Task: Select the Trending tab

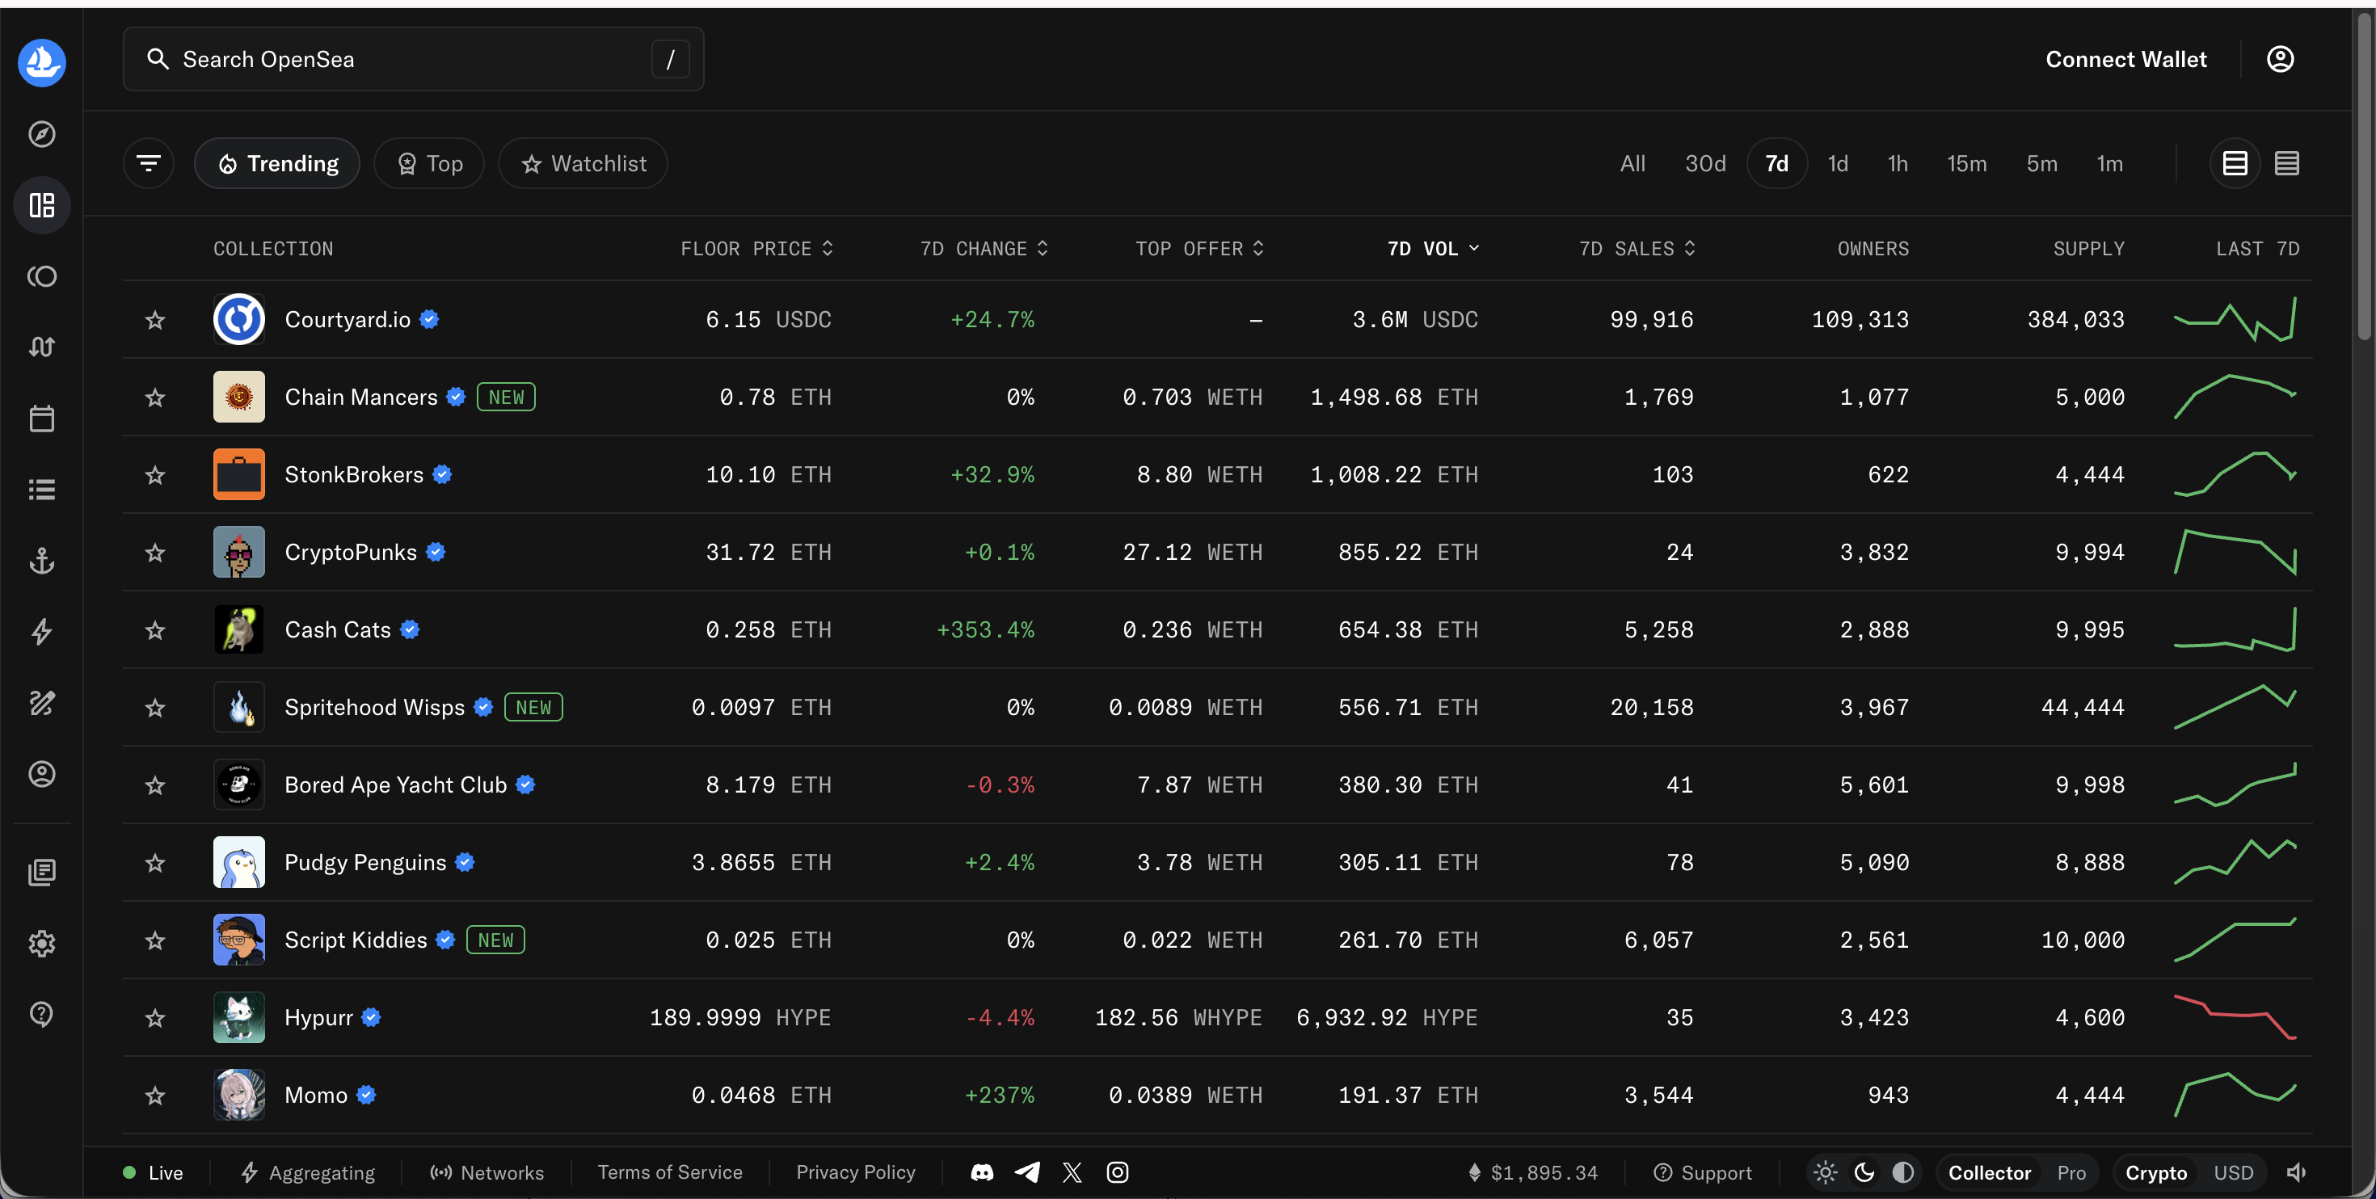Action: point(276,163)
